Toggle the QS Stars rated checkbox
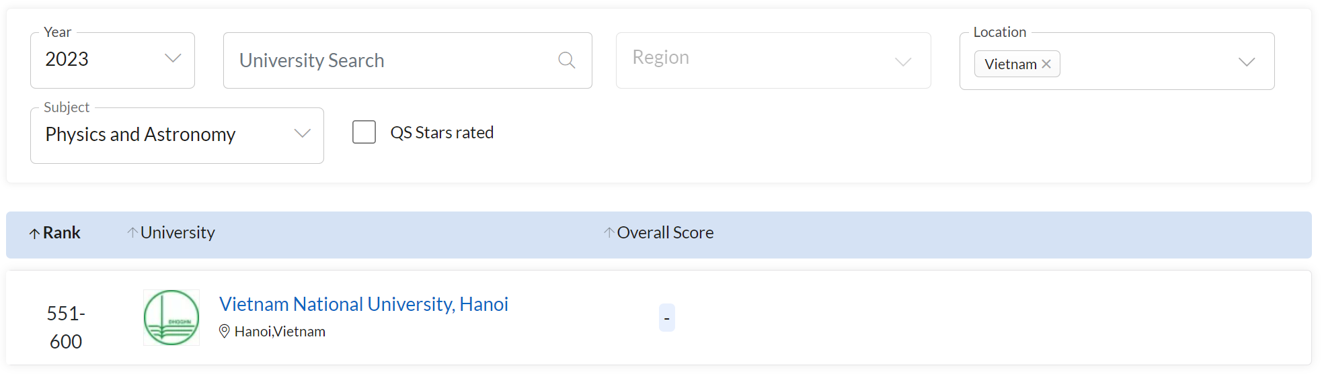This screenshot has height=374, width=1322. 364,132
